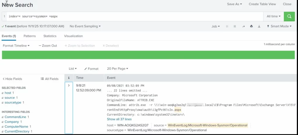Switch to the Patterns tab

[x=30, y=36]
